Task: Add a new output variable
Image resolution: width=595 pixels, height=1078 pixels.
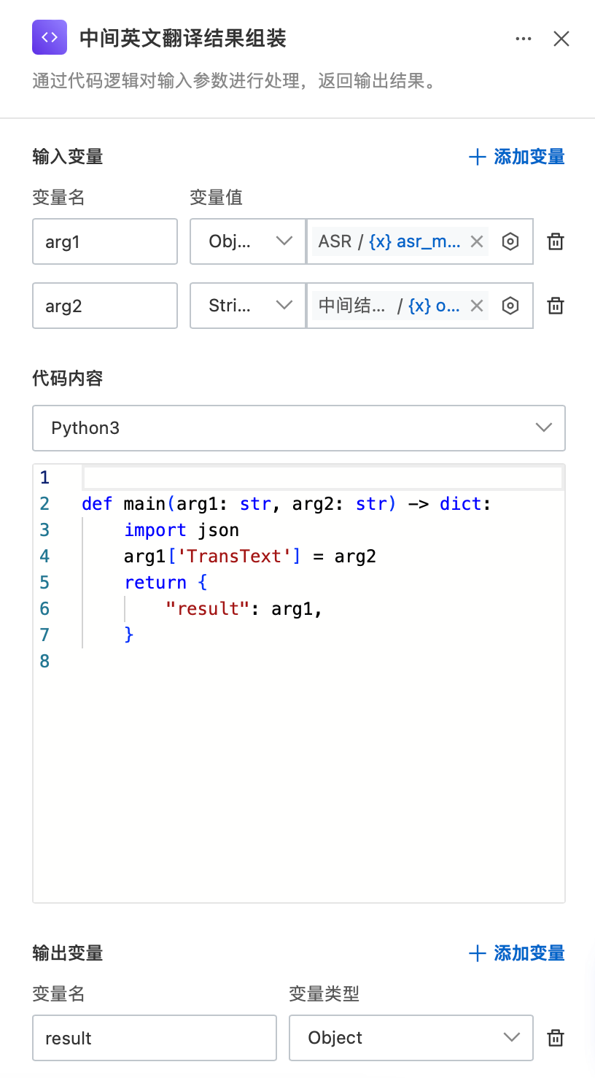Action: pos(517,953)
